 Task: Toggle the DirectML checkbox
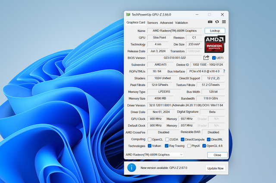209,140
